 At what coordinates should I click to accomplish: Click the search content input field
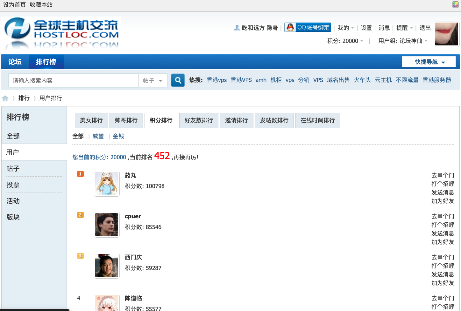(74, 81)
